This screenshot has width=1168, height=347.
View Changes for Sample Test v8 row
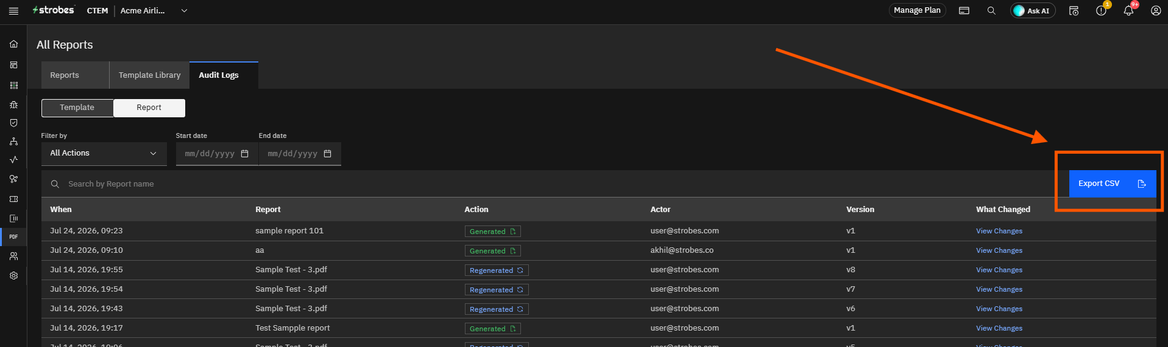pyautogui.click(x=999, y=270)
